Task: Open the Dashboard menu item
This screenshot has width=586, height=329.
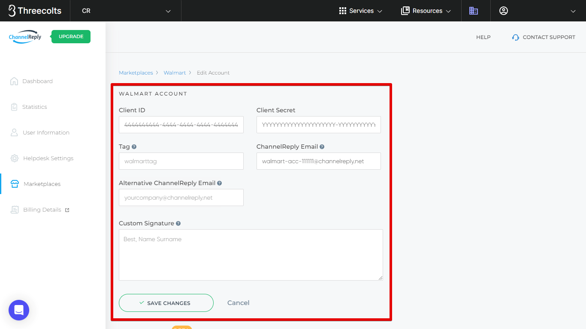Action: 37,81
